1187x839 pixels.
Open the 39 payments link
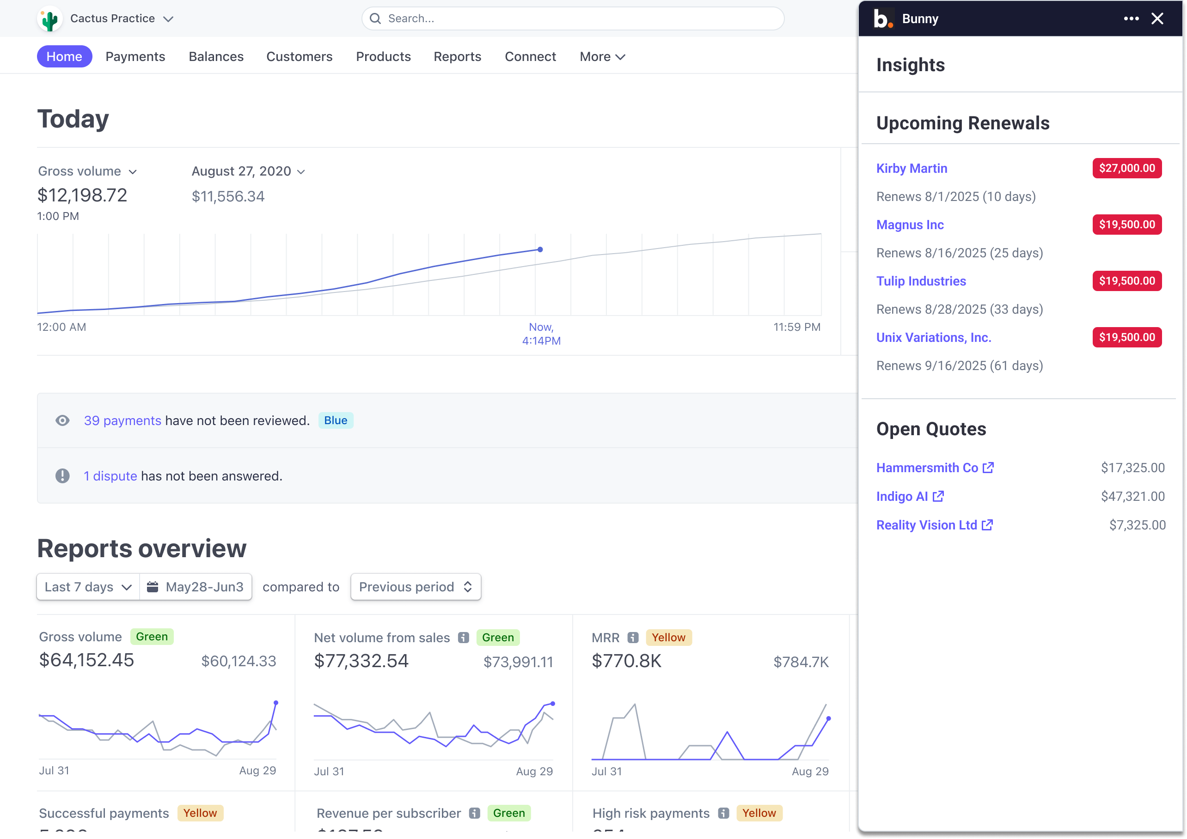pos(122,420)
